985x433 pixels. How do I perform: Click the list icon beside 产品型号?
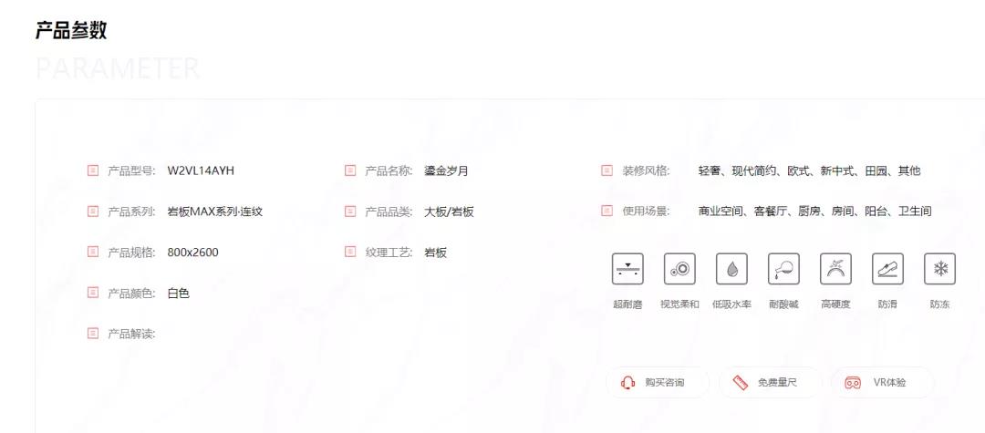click(92, 170)
